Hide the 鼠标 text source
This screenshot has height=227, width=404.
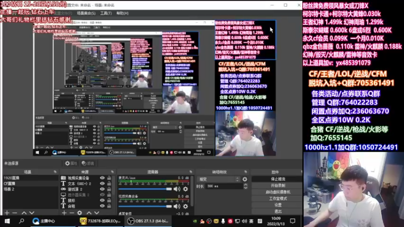point(103,200)
